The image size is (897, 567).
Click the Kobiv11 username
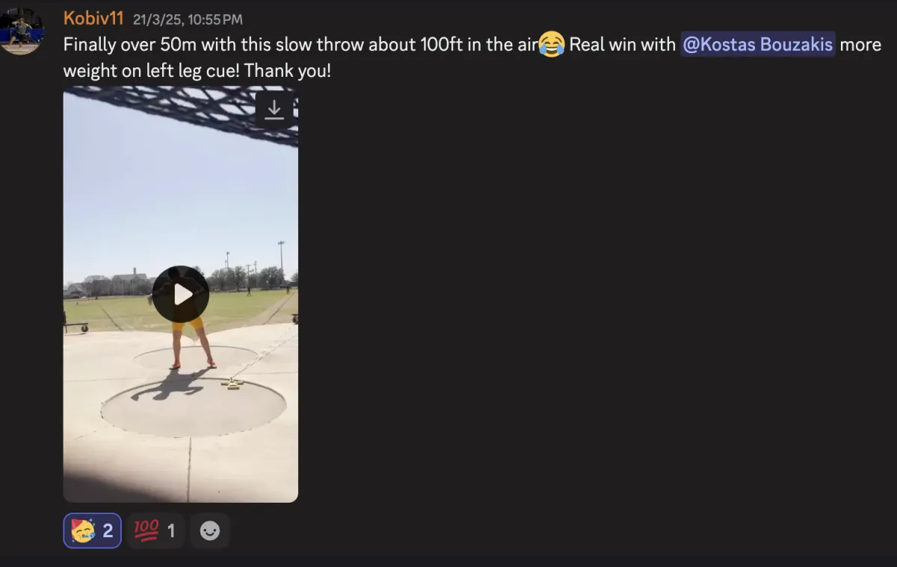(x=93, y=18)
